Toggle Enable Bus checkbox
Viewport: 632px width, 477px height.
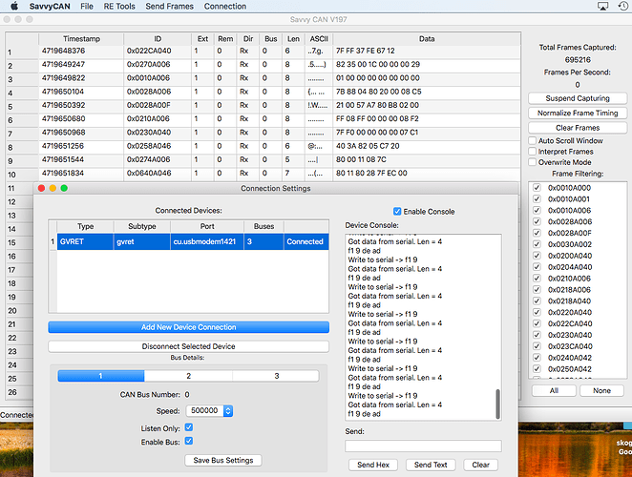coord(189,441)
